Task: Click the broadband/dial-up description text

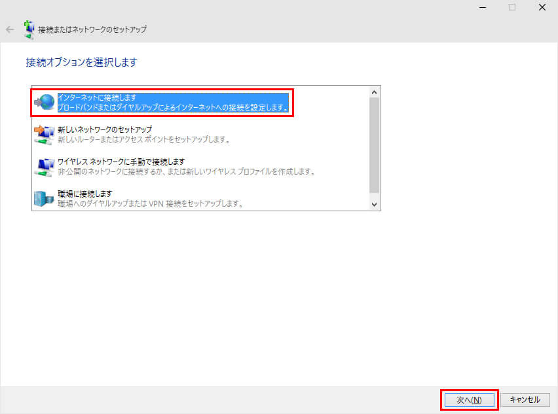Action: (x=173, y=107)
